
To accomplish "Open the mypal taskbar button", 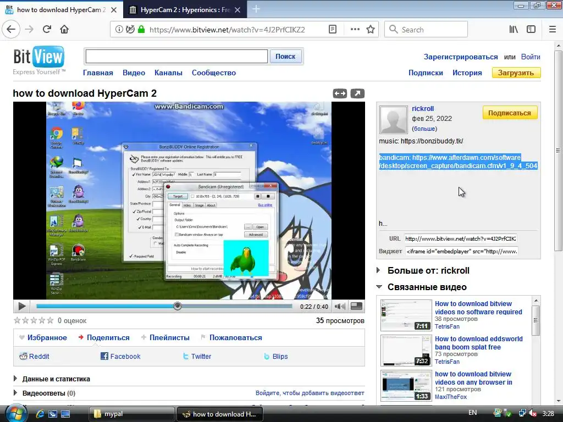I will click(x=131, y=414).
